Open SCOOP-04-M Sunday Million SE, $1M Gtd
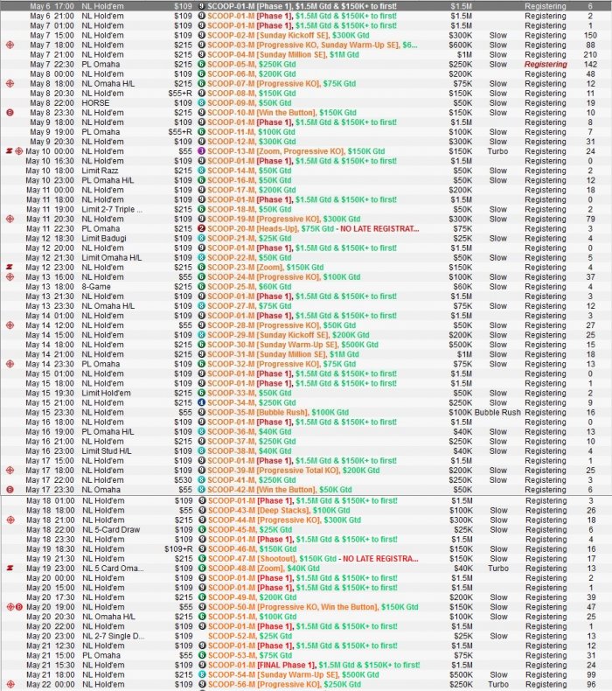612x691 pixels. point(283,54)
